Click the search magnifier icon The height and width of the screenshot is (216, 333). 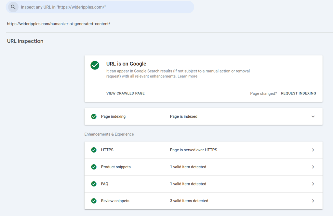coord(13,7)
